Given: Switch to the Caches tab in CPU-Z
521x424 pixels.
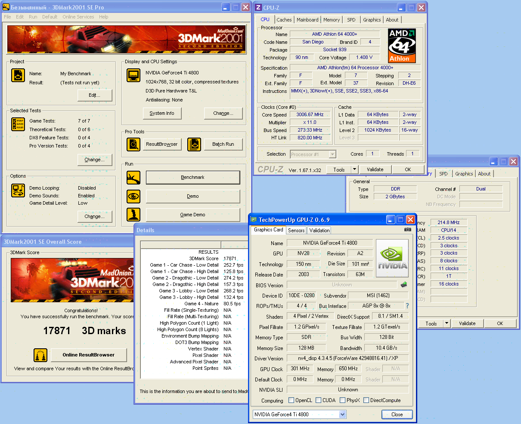Looking at the screenshot, I should pos(284,20).
